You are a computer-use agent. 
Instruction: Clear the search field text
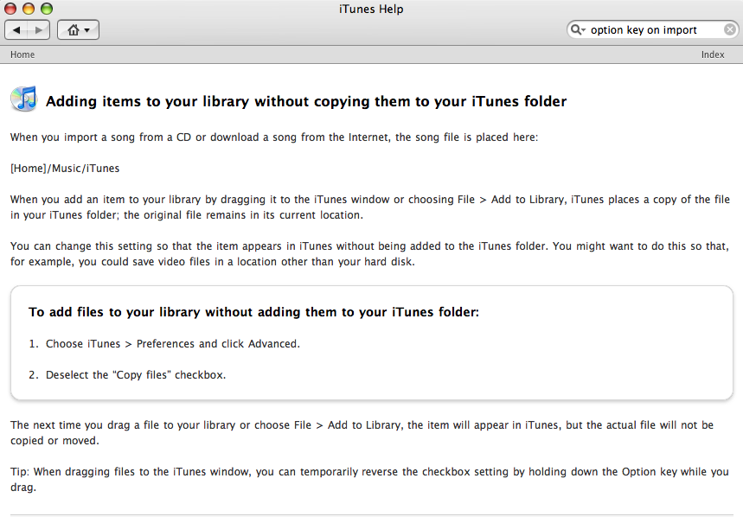(730, 30)
